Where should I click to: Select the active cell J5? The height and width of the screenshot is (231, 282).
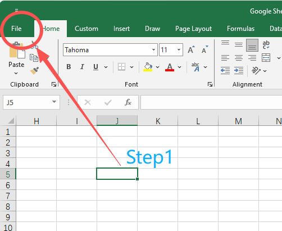(x=117, y=174)
